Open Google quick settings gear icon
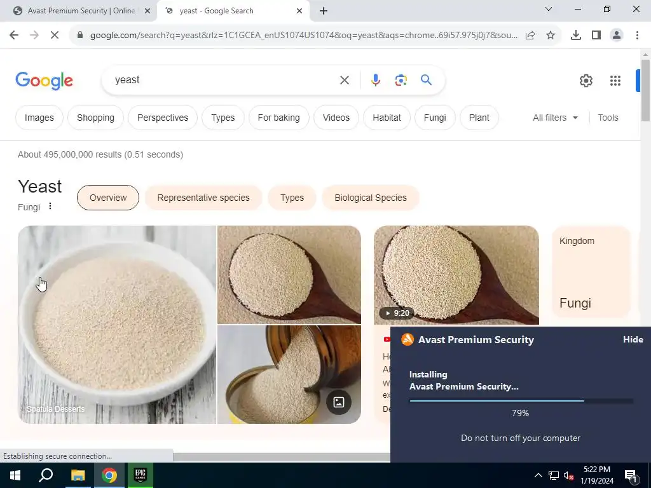 coord(586,81)
